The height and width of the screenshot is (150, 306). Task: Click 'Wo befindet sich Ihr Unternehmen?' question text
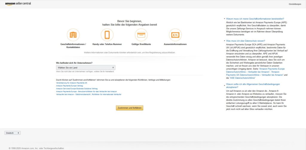(x=74, y=63)
